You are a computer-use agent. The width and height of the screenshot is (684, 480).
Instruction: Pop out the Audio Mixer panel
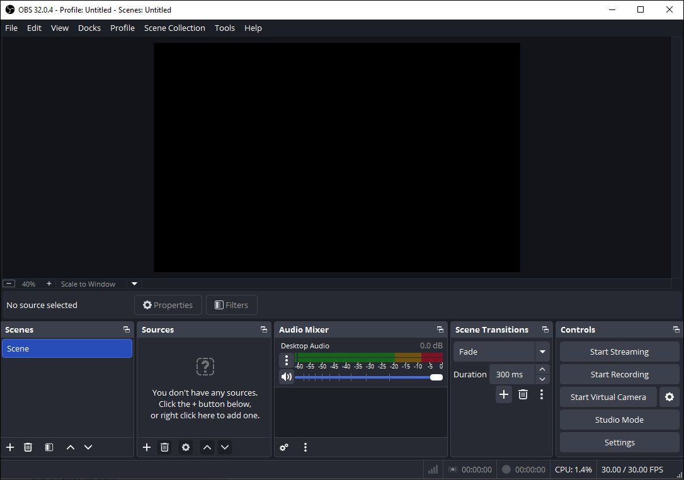440,329
